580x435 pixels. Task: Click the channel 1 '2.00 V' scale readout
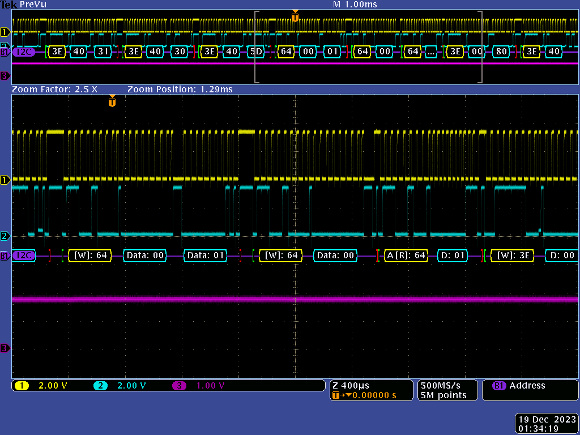pos(53,385)
